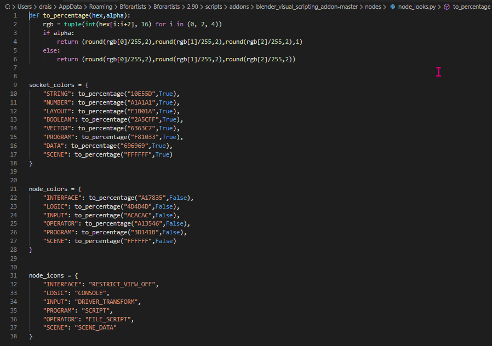
Task: Click line number 31 in gutter
Action: tap(14, 275)
